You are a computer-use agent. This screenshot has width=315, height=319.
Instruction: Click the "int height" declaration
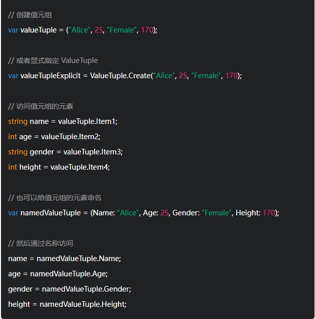25,167
